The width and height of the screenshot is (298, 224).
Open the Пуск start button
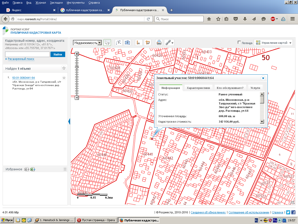coord(7,220)
